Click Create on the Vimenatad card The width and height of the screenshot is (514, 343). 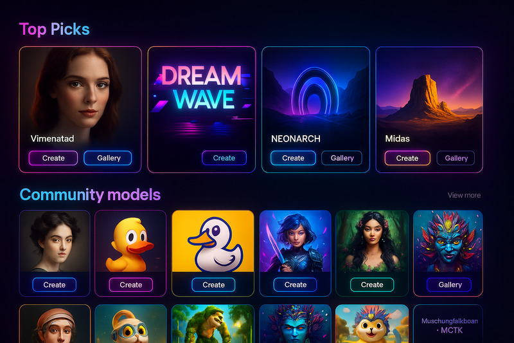tap(53, 158)
